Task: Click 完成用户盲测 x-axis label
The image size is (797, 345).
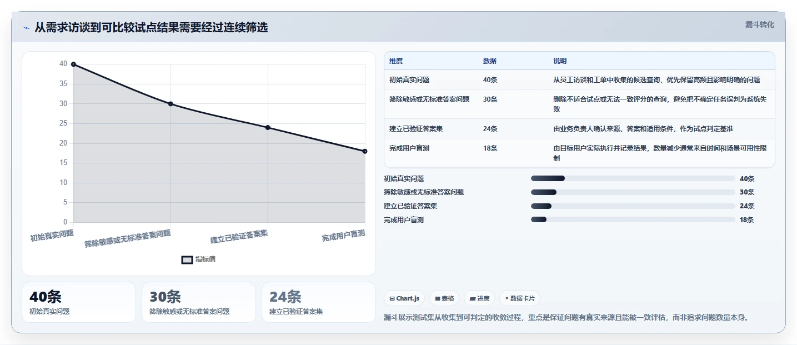Action: (343, 236)
